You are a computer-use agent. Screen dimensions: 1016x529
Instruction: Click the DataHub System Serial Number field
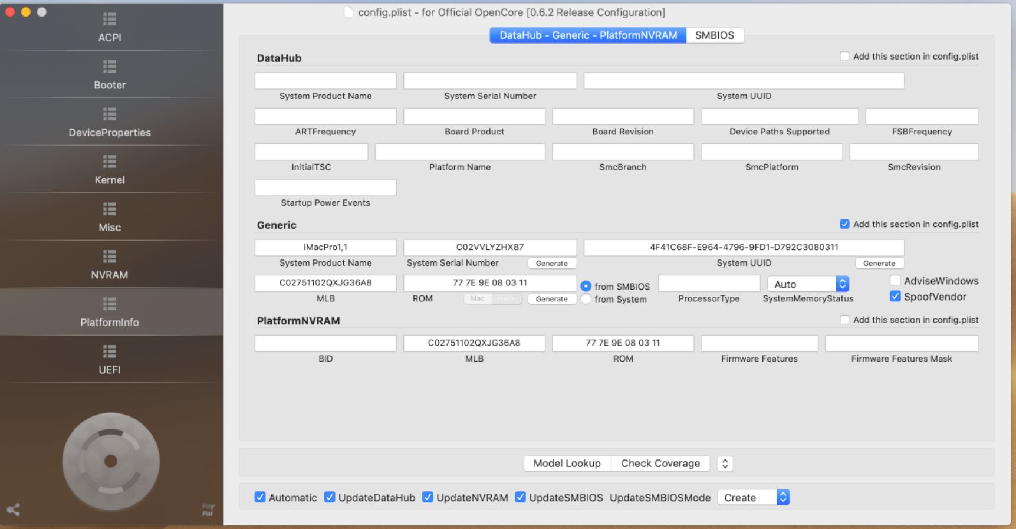490,81
